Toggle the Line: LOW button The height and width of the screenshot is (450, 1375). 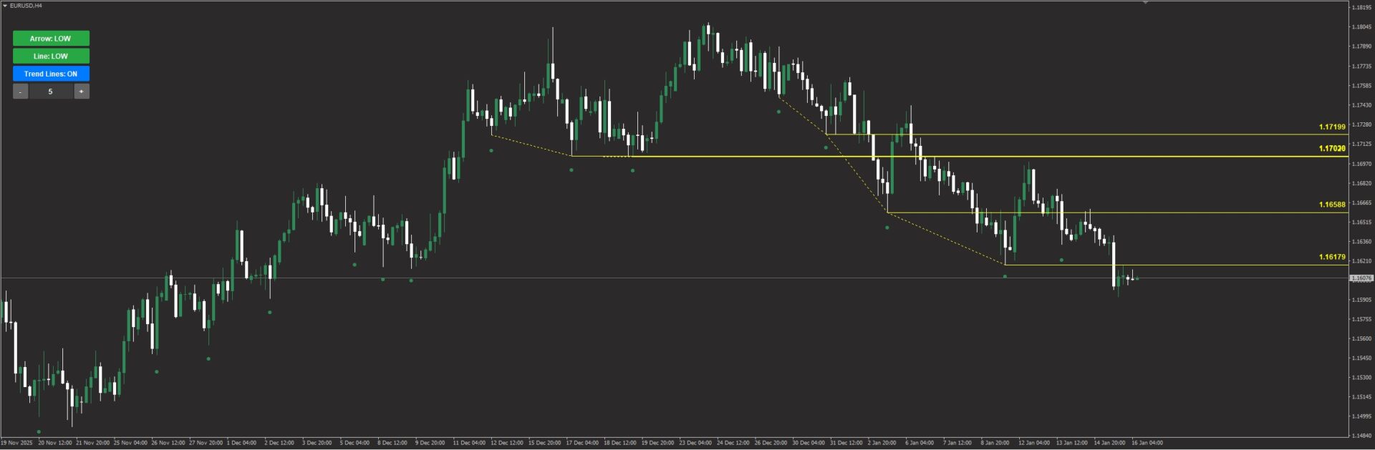[51, 56]
